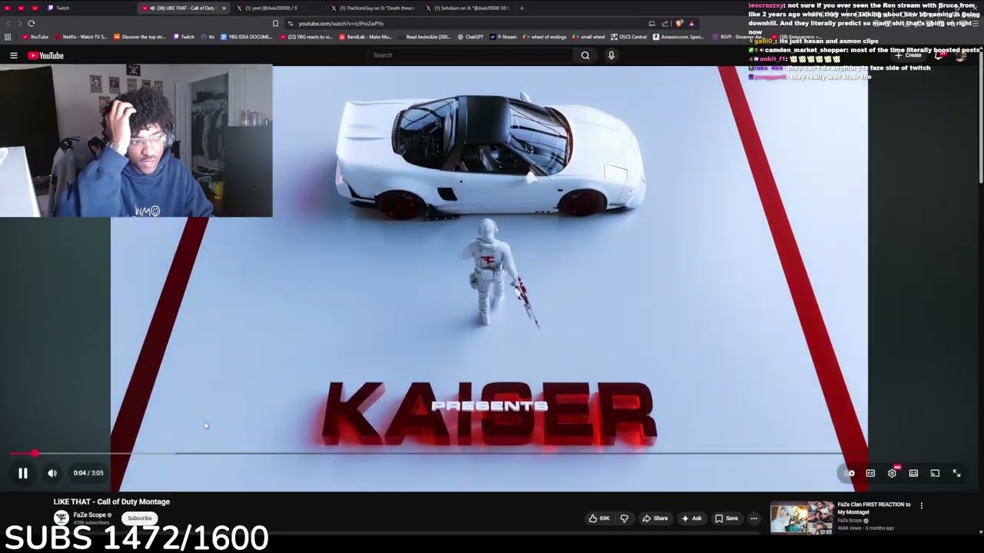Screen dimensions: 984x553
Task: Open the OSCS Central bookmark
Action: click(630, 37)
